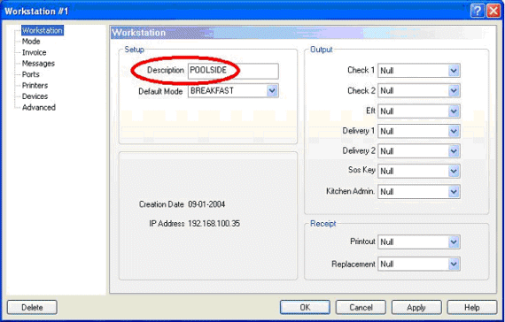Open the Default Mode BREAKFAST dropdown
Viewport: 505px width, 322px height.
pos(272,91)
